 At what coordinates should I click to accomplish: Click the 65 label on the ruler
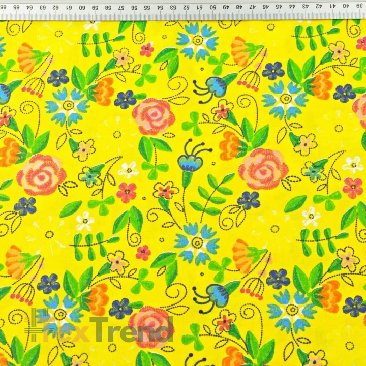coord(16,7)
